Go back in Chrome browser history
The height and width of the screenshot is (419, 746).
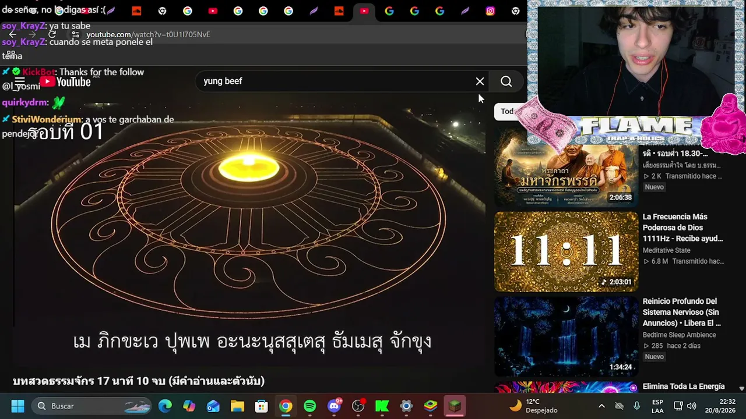click(12, 34)
